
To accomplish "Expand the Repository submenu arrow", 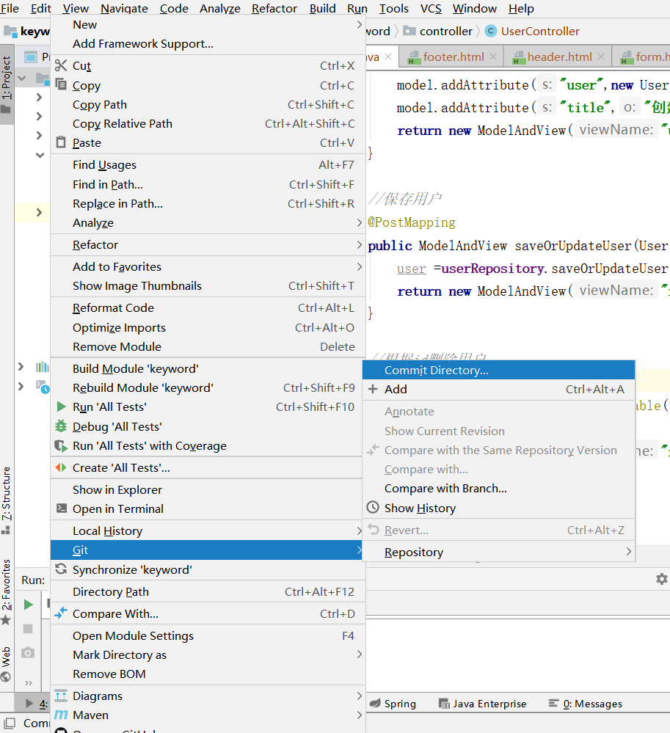I will tap(629, 552).
